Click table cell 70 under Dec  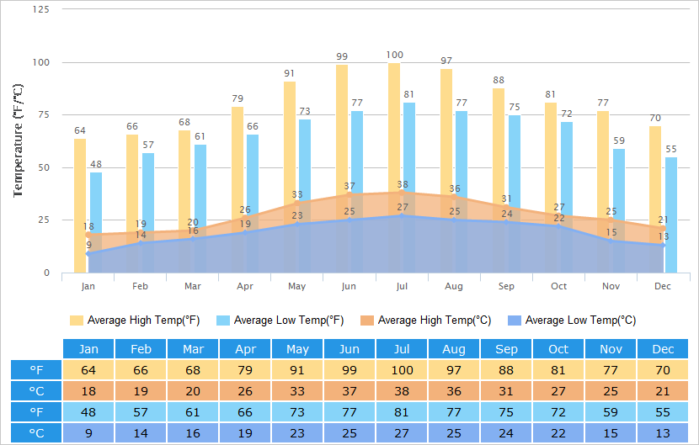click(x=663, y=370)
